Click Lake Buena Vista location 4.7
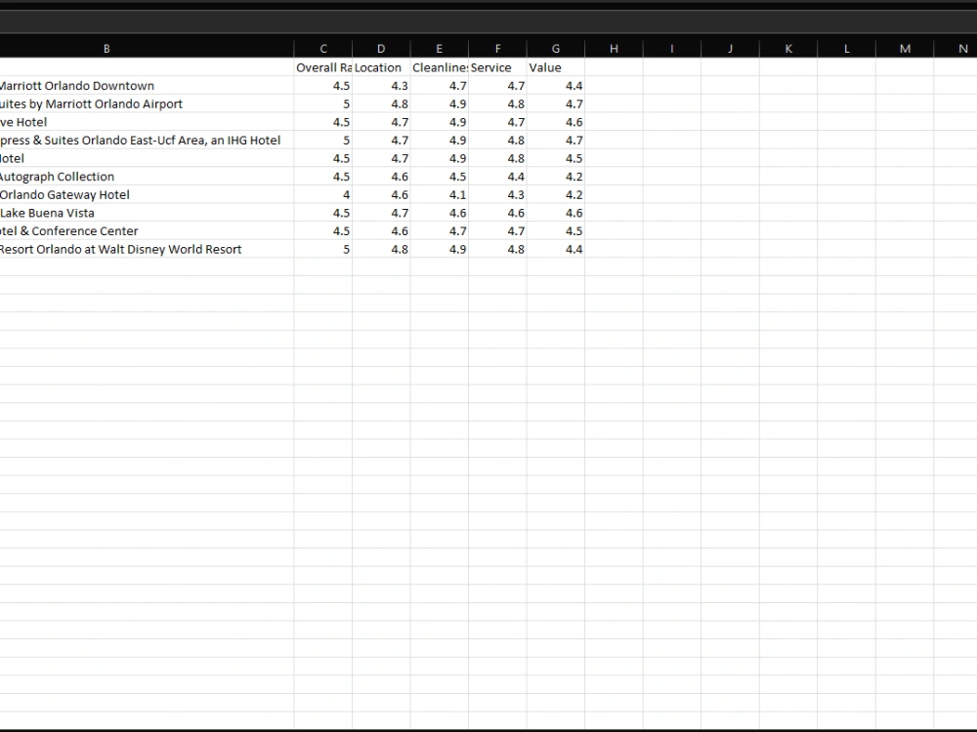This screenshot has height=732, width=977. 381,212
